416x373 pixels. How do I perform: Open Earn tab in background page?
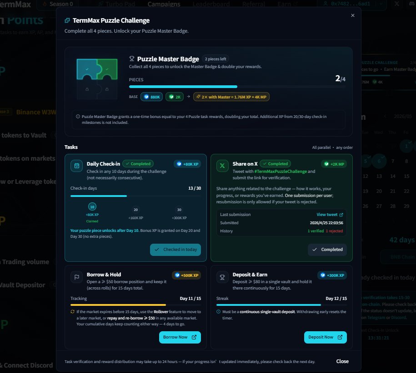(x=287, y=4)
